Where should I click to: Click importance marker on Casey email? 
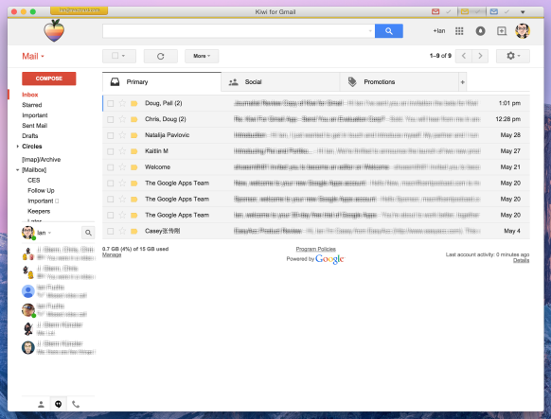(x=133, y=232)
